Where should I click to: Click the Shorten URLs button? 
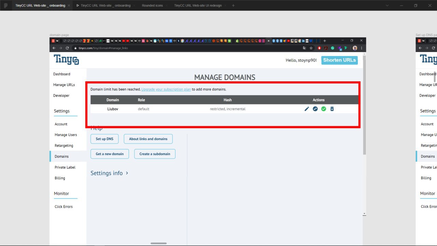[x=339, y=60]
